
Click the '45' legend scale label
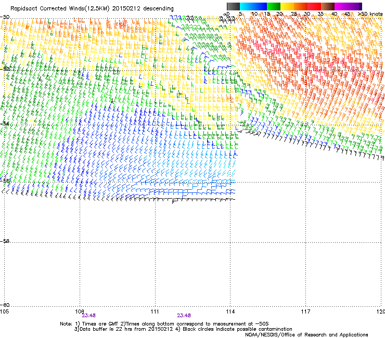point(347,14)
